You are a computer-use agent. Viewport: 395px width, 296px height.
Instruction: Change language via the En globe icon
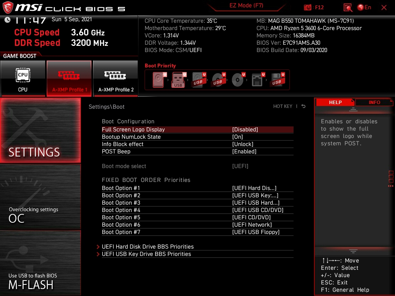pyautogui.click(x=364, y=8)
